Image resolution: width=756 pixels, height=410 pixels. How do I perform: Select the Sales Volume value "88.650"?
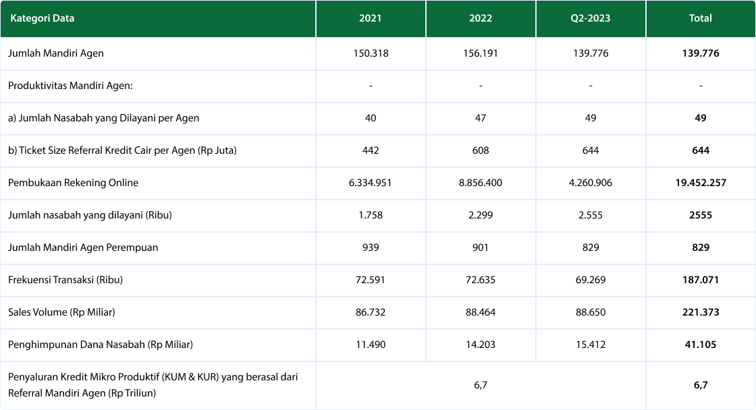(591, 312)
